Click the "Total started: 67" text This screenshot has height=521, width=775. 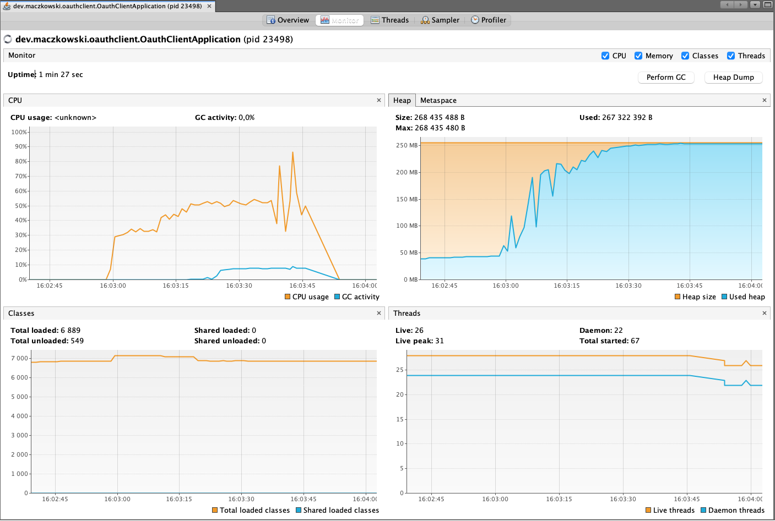(x=609, y=341)
